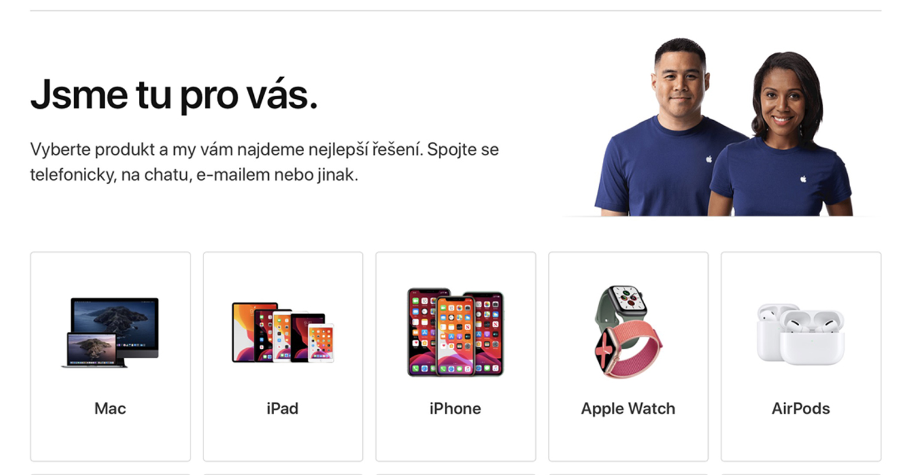Open the Apple Watch product image
Image resolution: width=910 pixels, height=475 pixels.
click(x=628, y=331)
